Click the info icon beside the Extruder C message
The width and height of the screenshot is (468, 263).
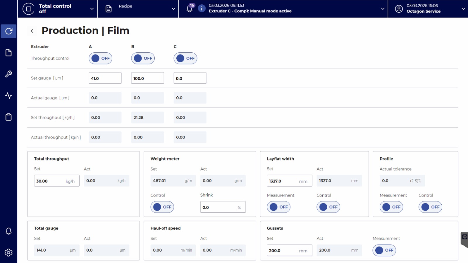pos(202,8)
